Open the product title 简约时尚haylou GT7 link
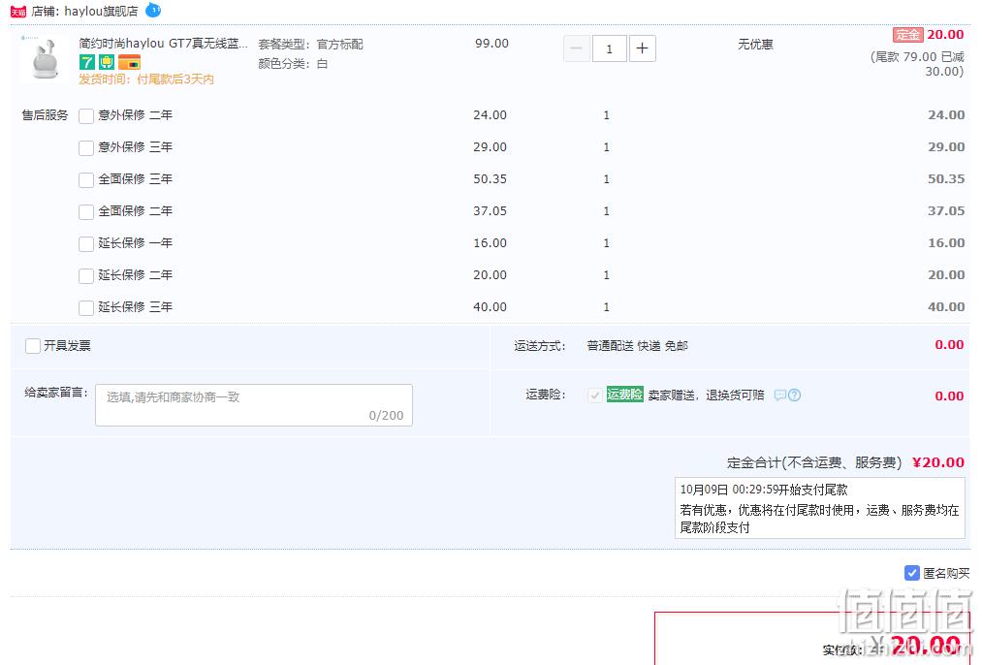Image resolution: width=982 pixels, height=665 pixels. pyautogui.click(x=164, y=44)
